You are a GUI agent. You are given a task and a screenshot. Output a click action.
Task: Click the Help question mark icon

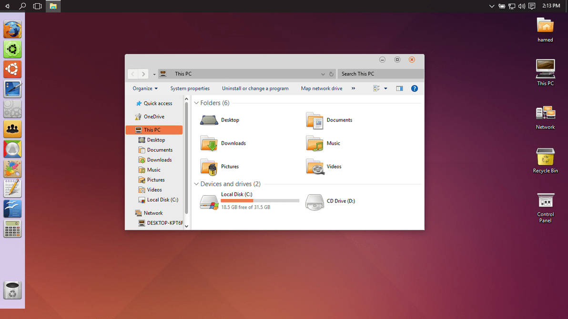pos(414,88)
